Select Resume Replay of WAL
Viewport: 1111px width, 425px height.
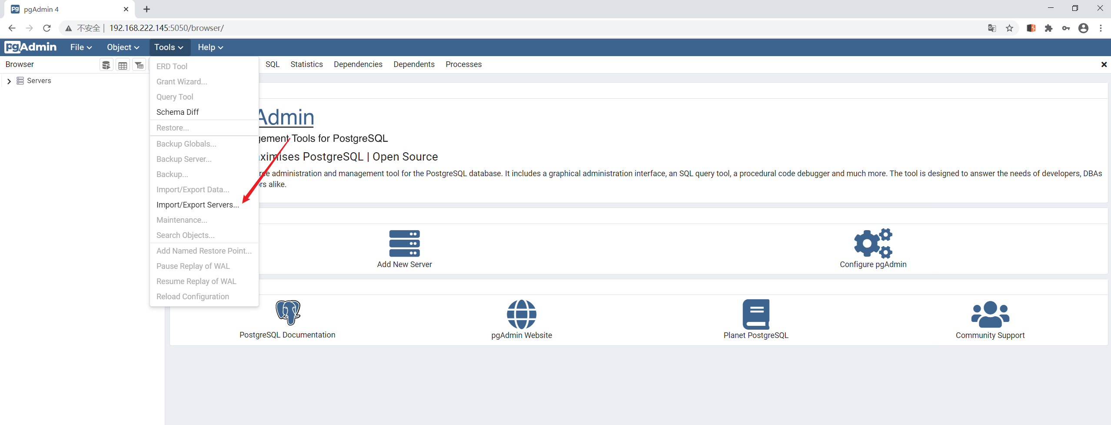pyautogui.click(x=204, y=281)
